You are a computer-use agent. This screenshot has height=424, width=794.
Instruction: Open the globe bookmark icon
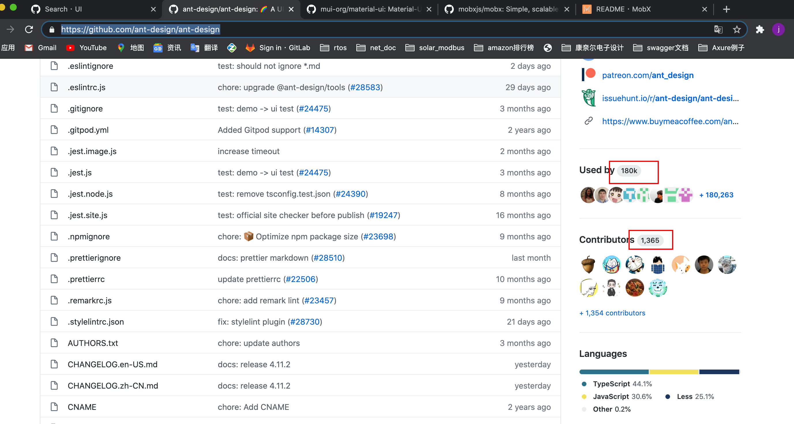547,48
